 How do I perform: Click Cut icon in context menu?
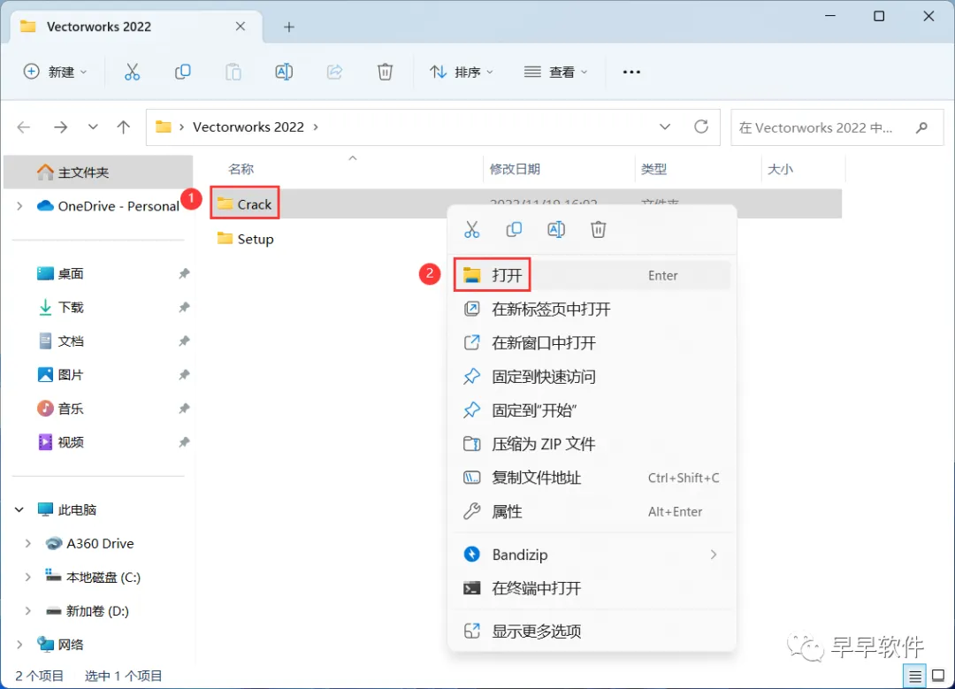pyautogui.click(x=472, y=230)
